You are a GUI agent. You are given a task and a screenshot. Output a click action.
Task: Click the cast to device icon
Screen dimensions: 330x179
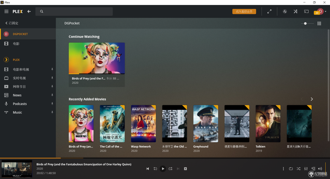306,12
